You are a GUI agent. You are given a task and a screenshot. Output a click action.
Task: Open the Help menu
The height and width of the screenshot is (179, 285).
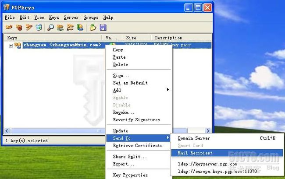tap(108, 18)
